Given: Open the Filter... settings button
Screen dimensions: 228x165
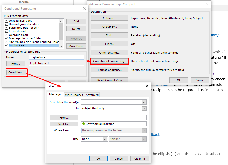Looking at the screenshot, I should pyautogui.click(x=110, y=44).
